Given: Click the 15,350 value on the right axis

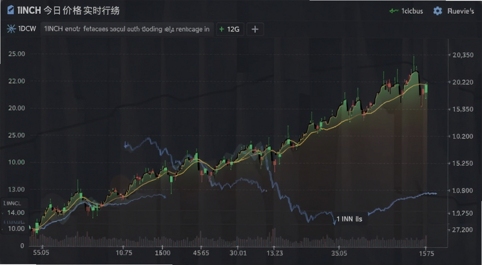Looking at the screenshot, I should click(463, 109).
